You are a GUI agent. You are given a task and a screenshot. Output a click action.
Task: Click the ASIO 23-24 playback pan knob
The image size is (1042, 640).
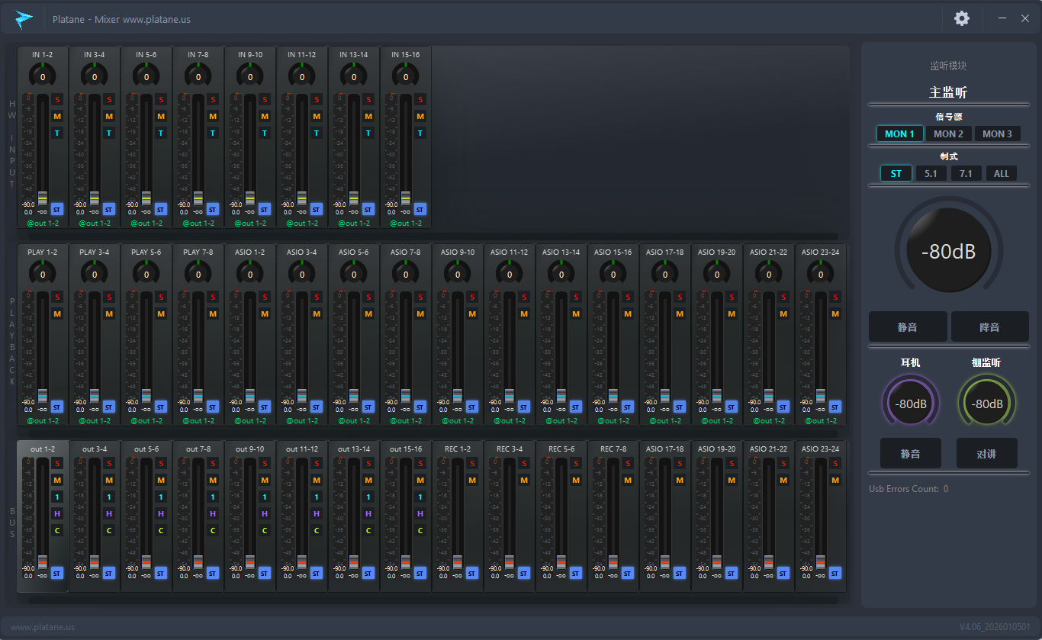821,274
